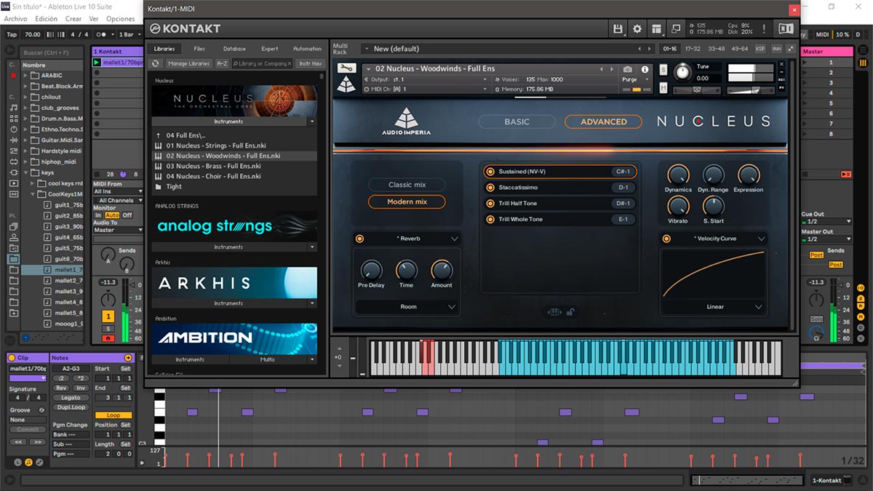Toggle Staccatissimo articulation power button

pyautogui.click(x=490, y=188)
